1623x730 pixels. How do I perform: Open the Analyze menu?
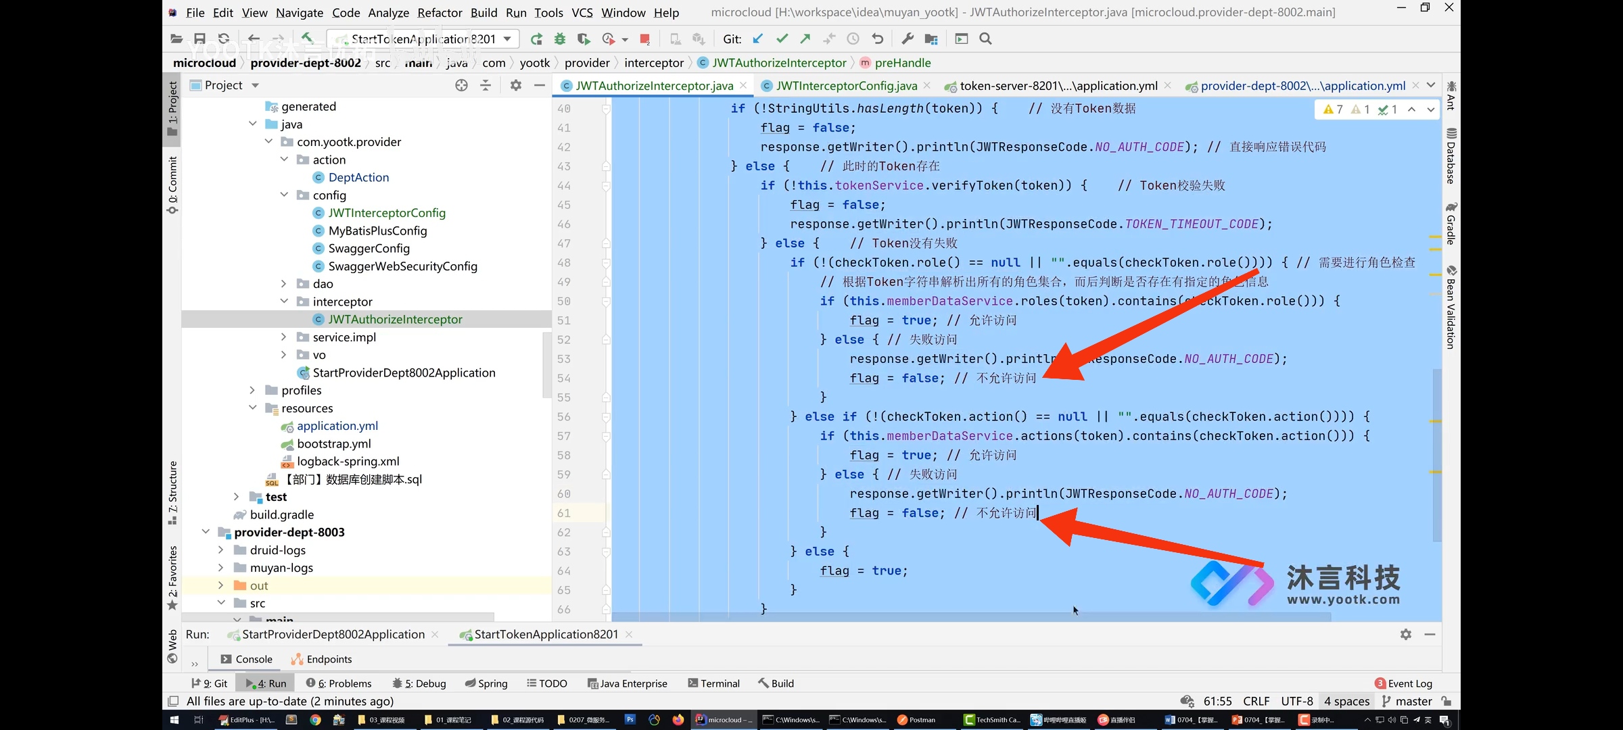(388, 12)
